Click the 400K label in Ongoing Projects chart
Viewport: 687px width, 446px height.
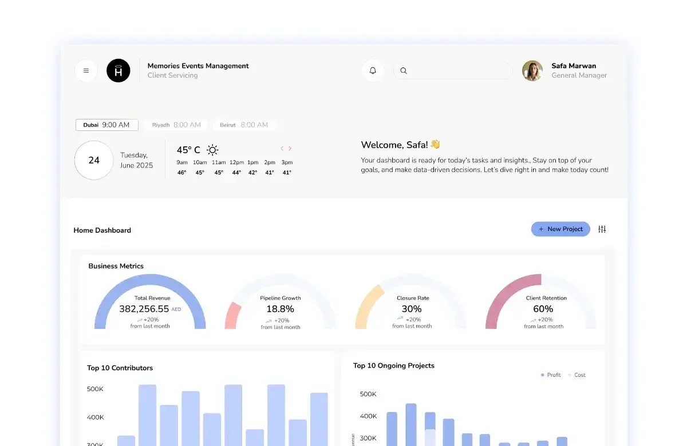368,416
